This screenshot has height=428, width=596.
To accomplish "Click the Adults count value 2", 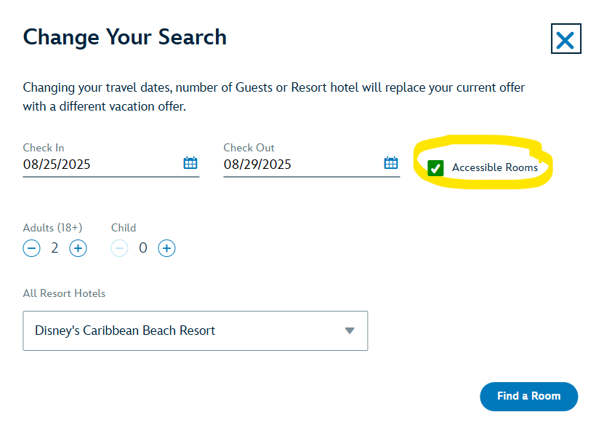I will coord(55,248).
